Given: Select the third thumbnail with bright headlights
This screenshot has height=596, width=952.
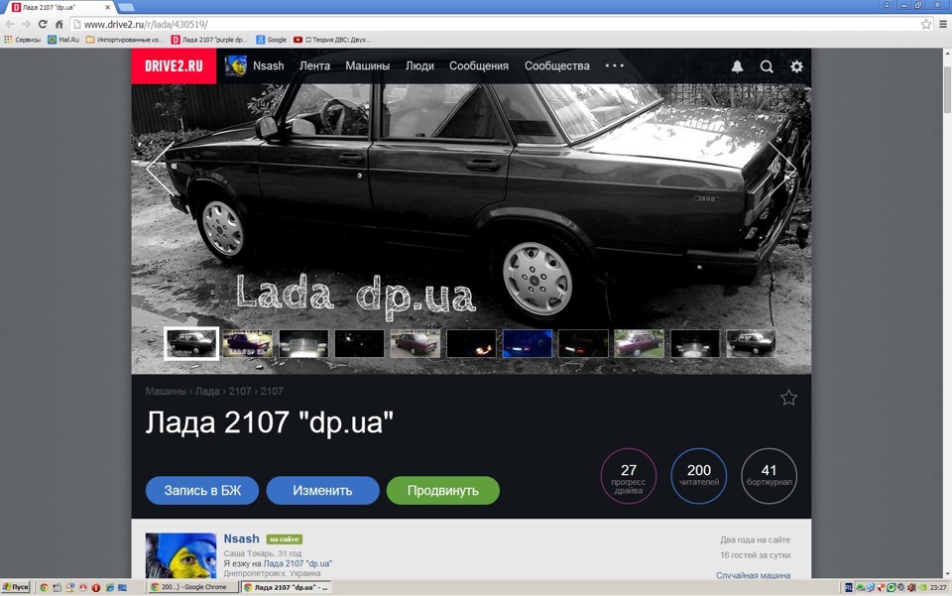Looking at the screenshot, I should click(x=303, y=343).
